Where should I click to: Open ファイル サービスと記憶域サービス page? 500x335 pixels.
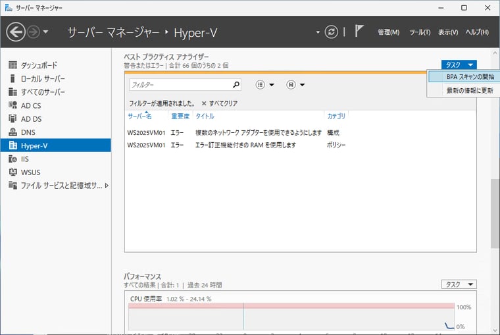[x=56, y=186]
